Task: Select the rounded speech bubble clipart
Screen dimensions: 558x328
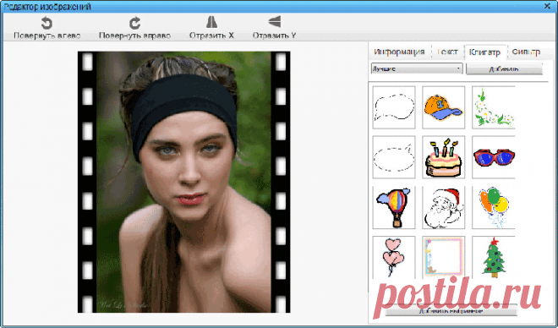Action: coord(394,107)
